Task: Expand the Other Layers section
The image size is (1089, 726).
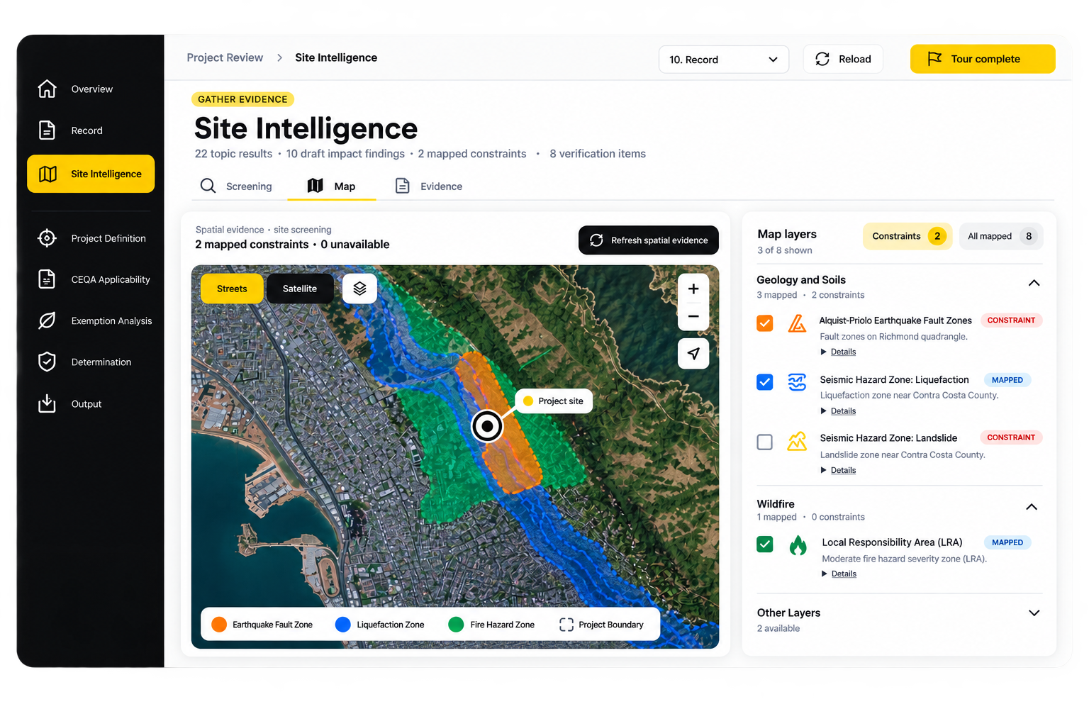Action: pos(1034,613)
